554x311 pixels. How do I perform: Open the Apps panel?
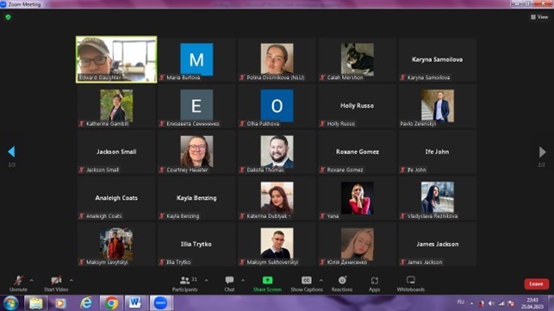pyautogui.click(x=374, y=283)
